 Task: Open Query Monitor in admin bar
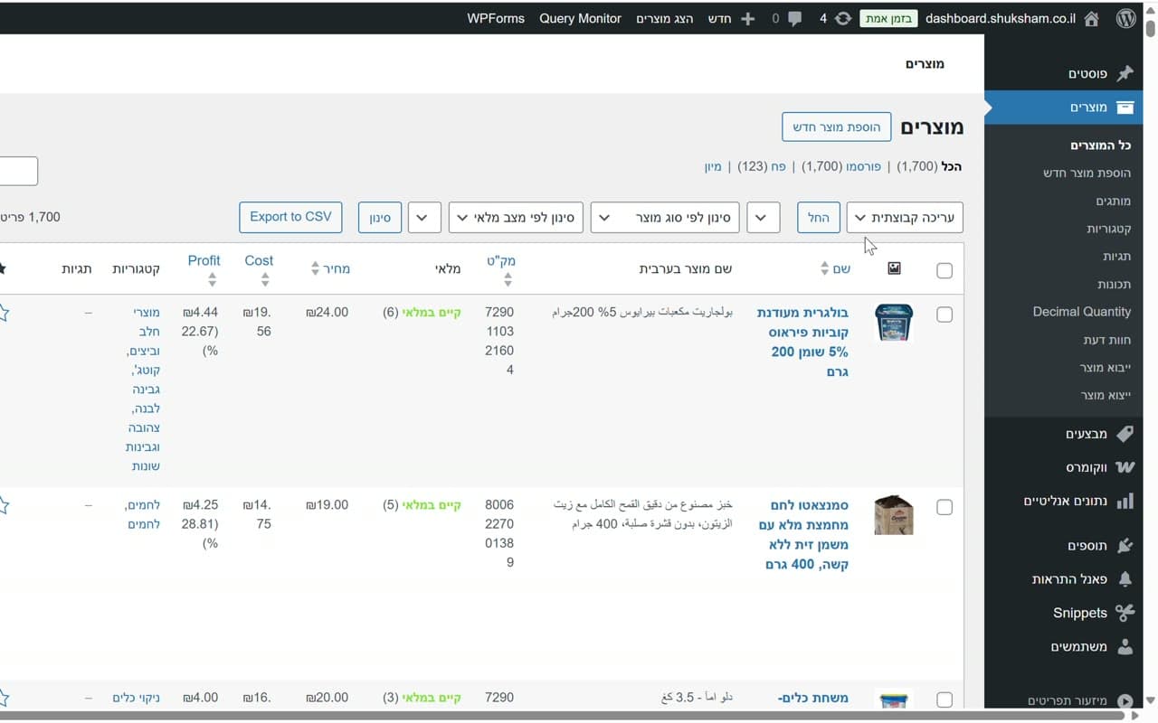click(580, 18)
